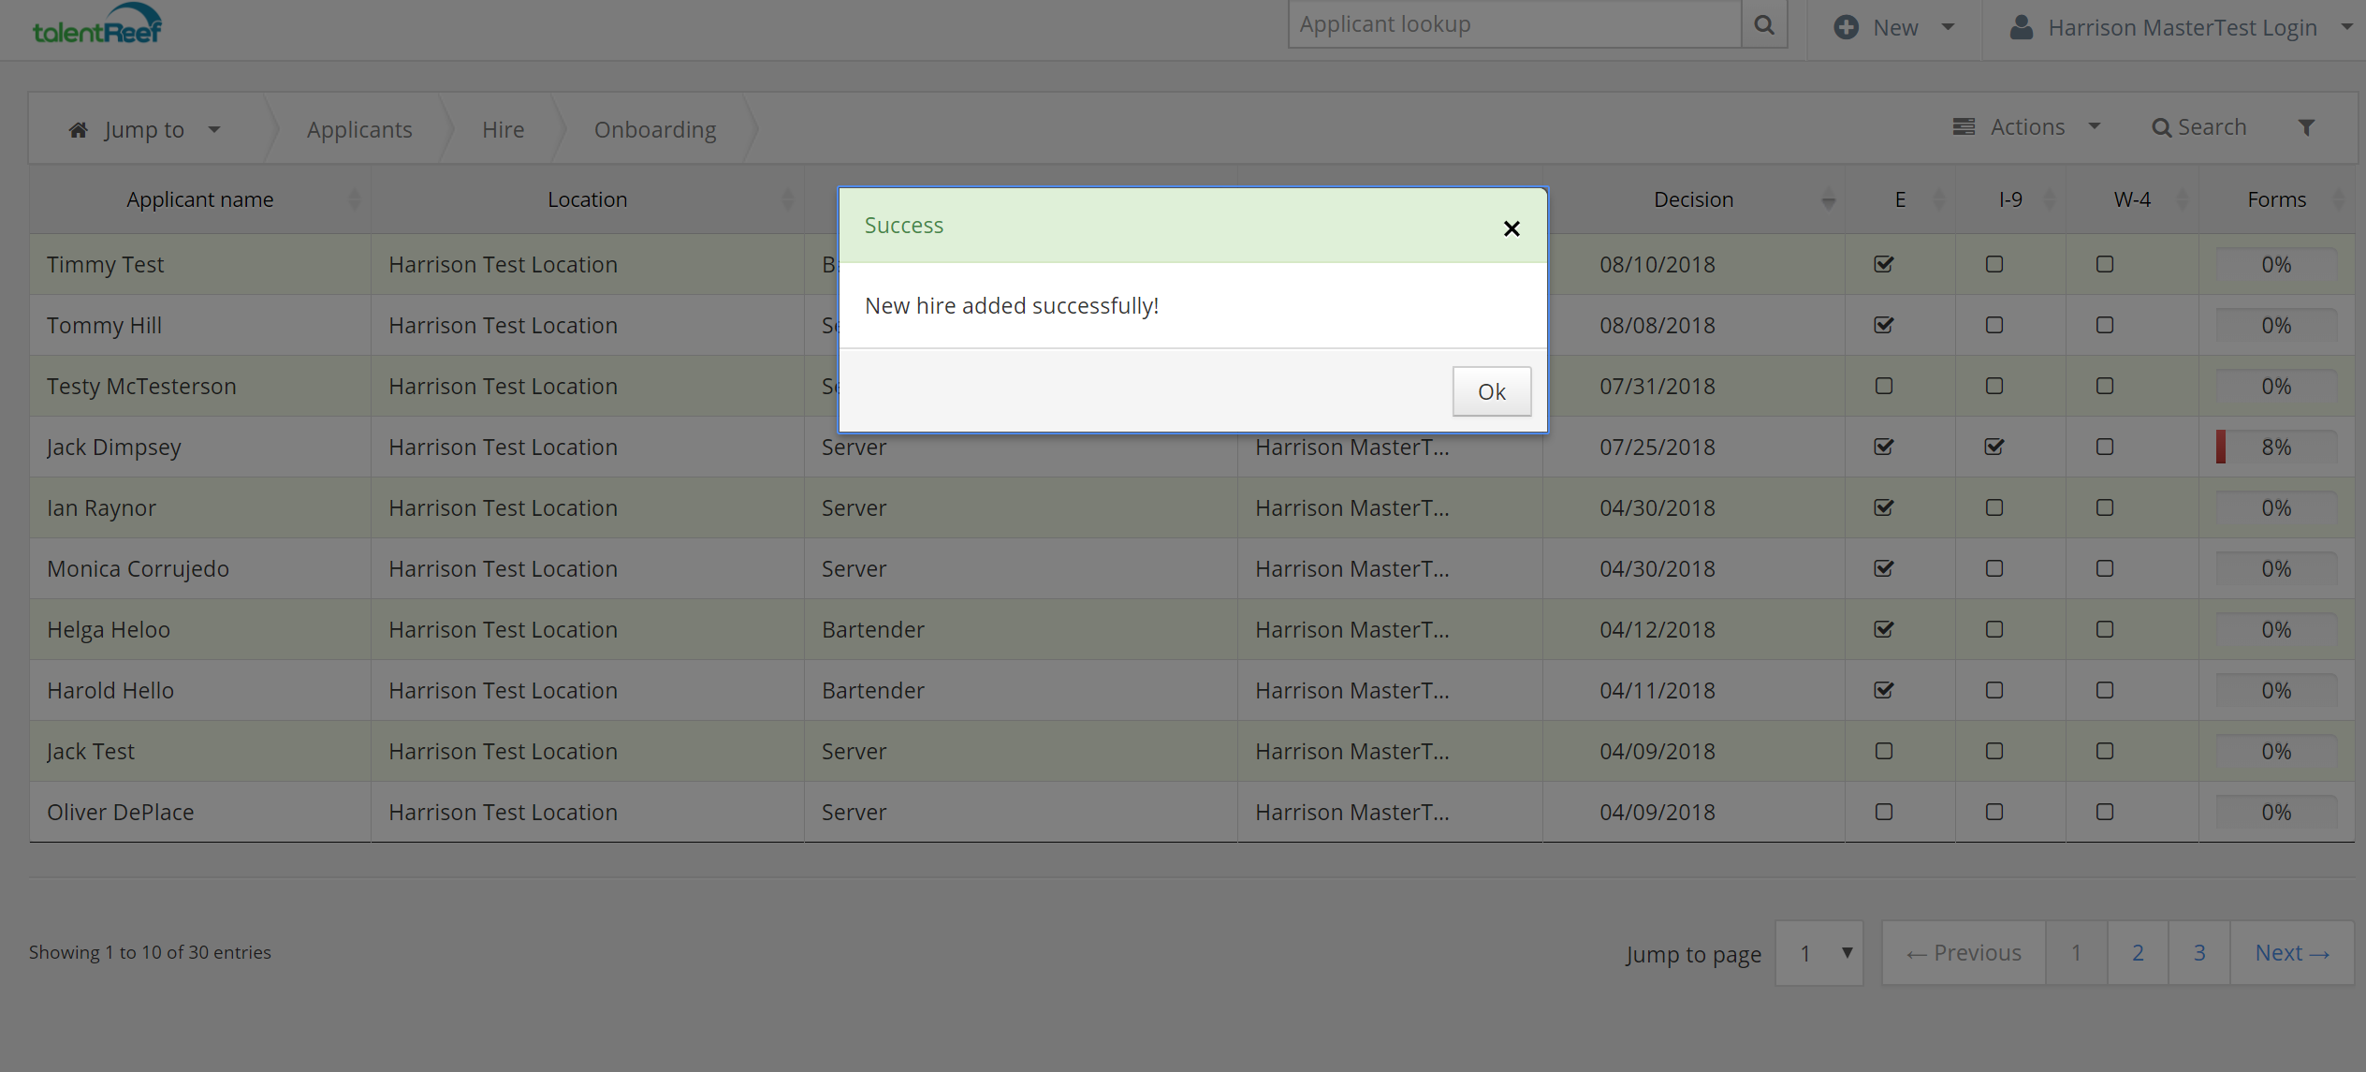Click the talentReef logo
The width and height of the screenshot is (2366, 1072).
click(96, 23)
